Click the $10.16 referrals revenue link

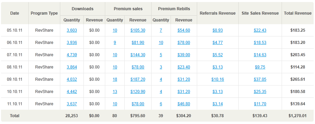218,79
